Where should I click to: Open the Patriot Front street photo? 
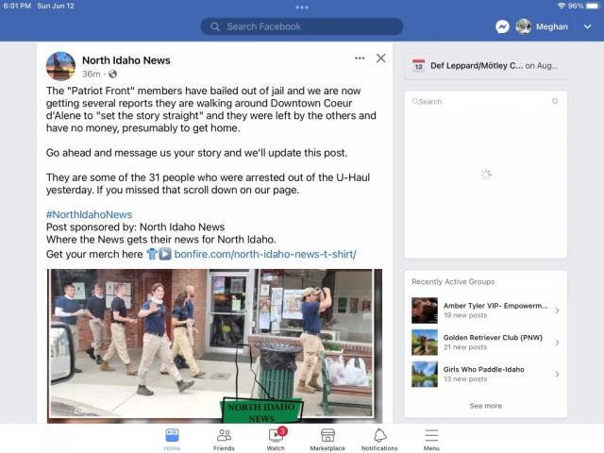click(214, 345)
